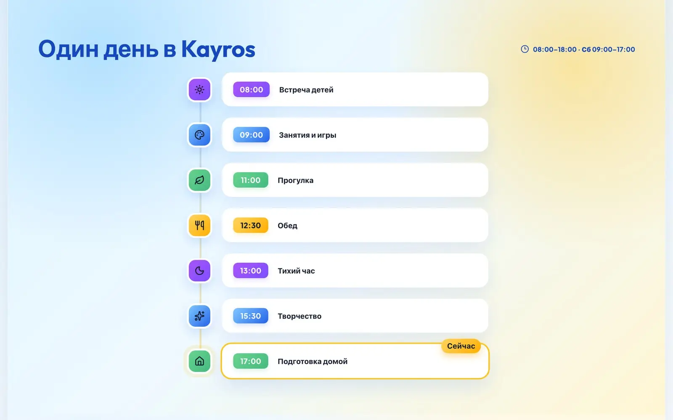
Task: Click the purple moon icon for Тихий час
Action: [x=199, y=271]
